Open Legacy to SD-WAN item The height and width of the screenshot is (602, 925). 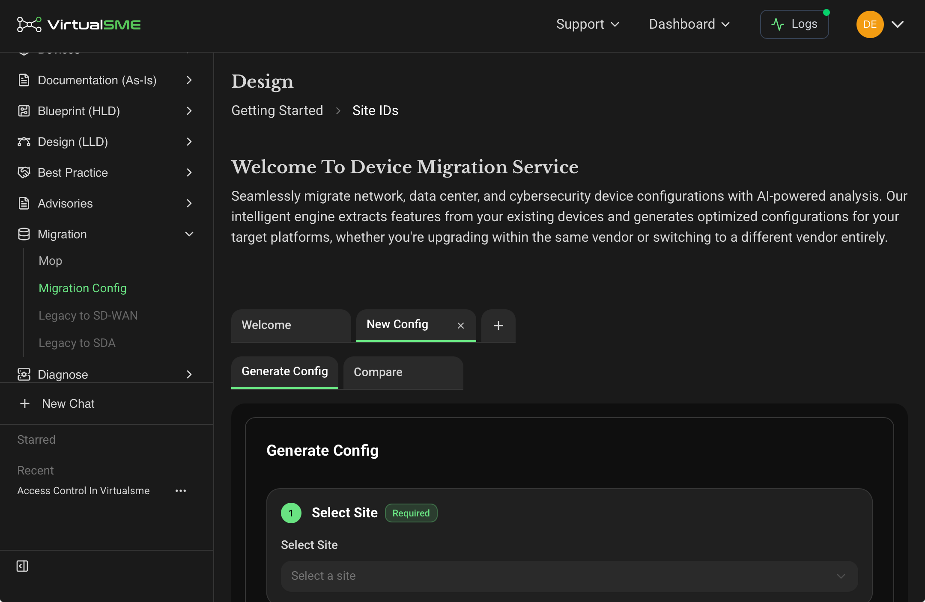[x=88, y=315]
